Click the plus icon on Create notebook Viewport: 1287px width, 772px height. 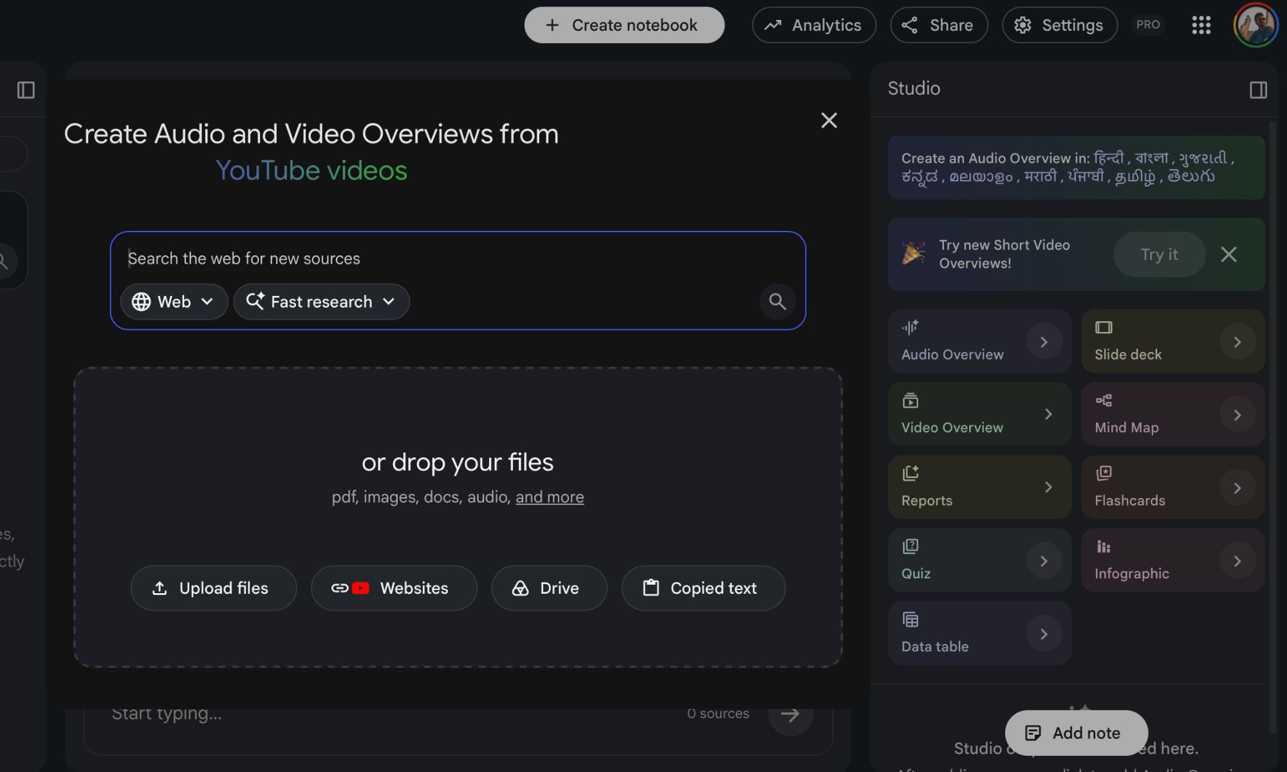pyautogui.click(x=552, y=25)
